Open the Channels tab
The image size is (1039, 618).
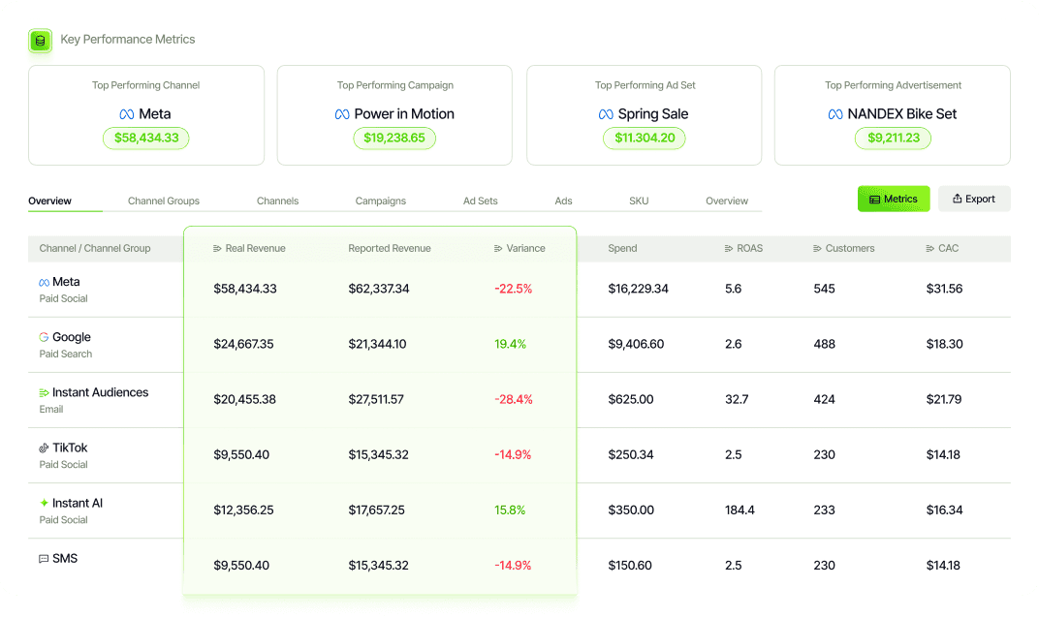[x=277, y=201]
